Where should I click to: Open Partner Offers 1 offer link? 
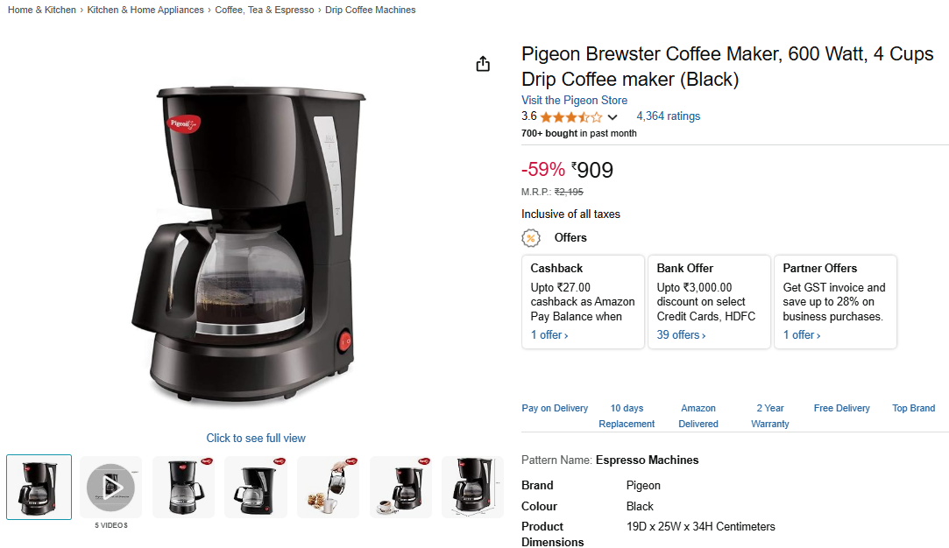[802, 335]
